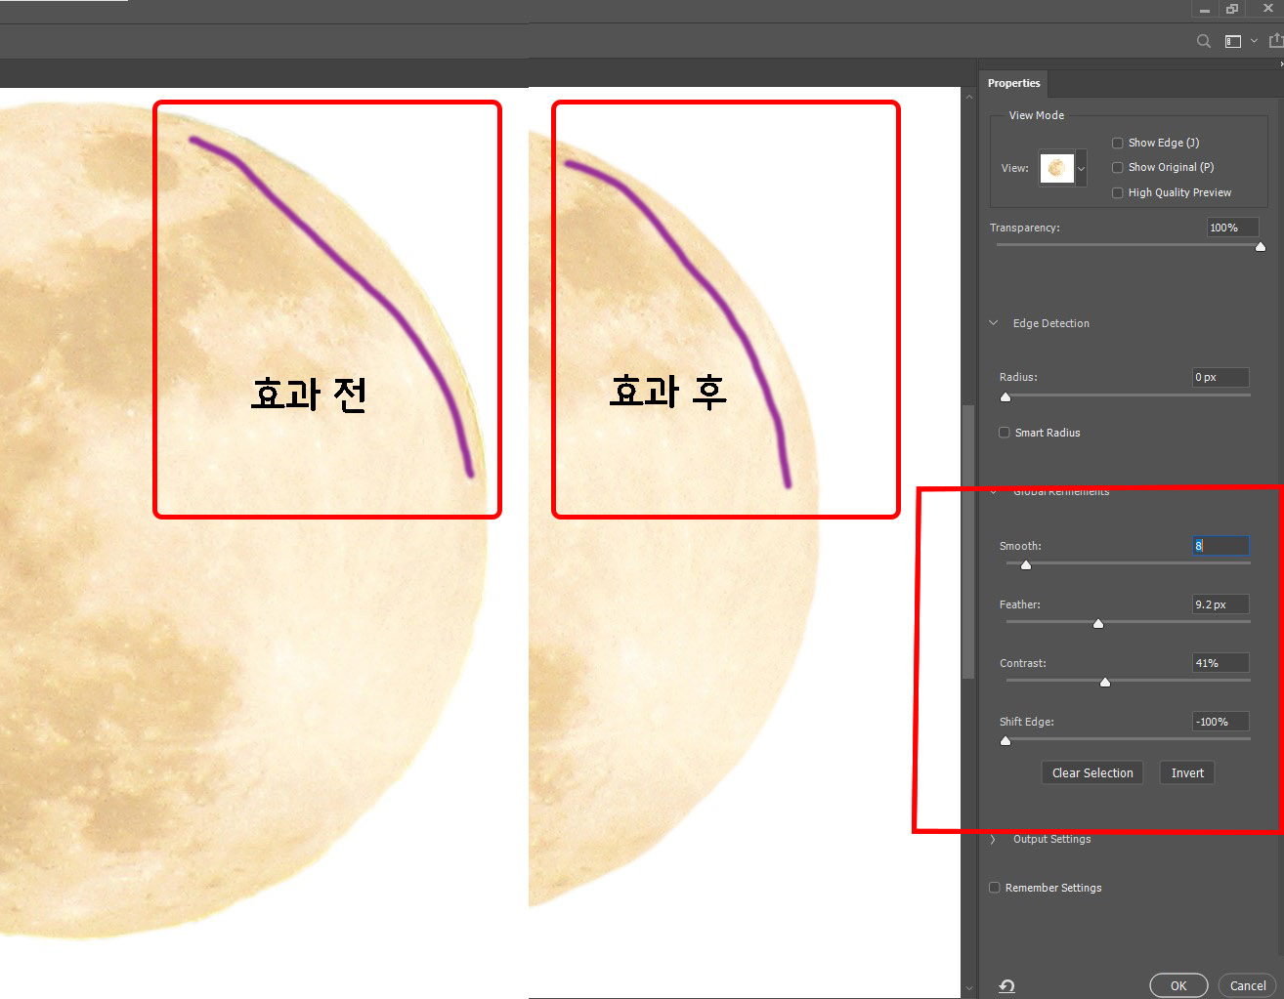
Task: Enable Show Original (P) checkbox
Action: pyautogui.click(x=1118, y=167)
